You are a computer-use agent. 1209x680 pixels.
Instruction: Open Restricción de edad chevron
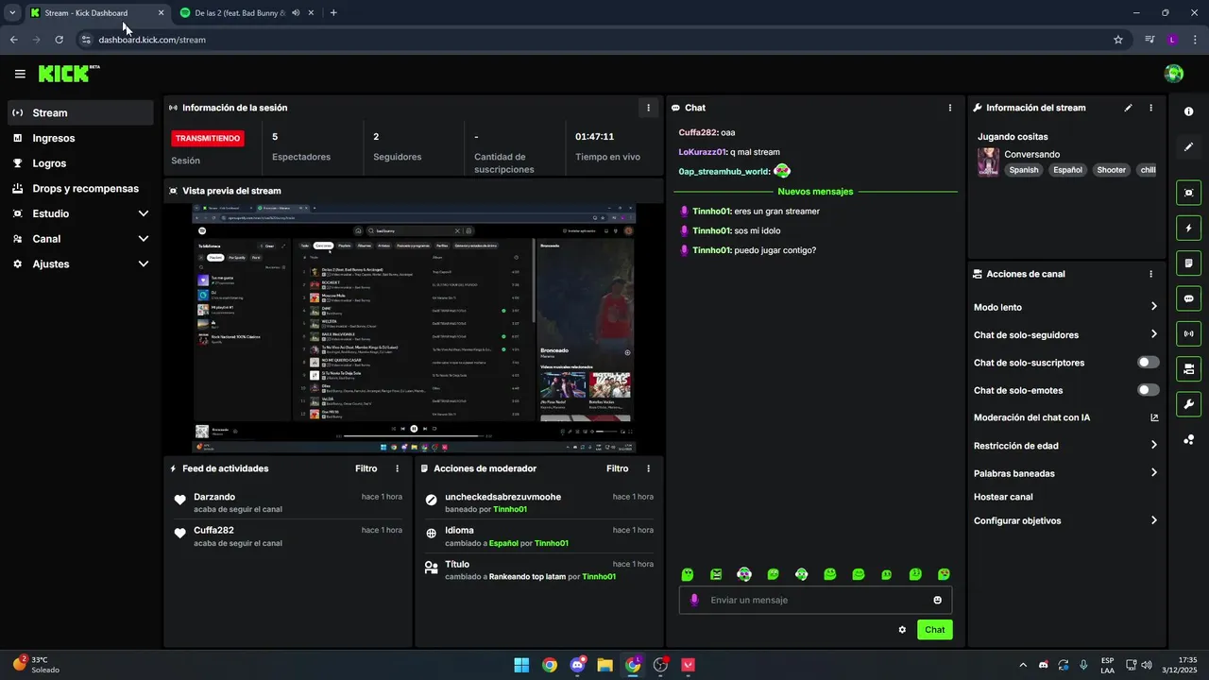[1154, 446]
